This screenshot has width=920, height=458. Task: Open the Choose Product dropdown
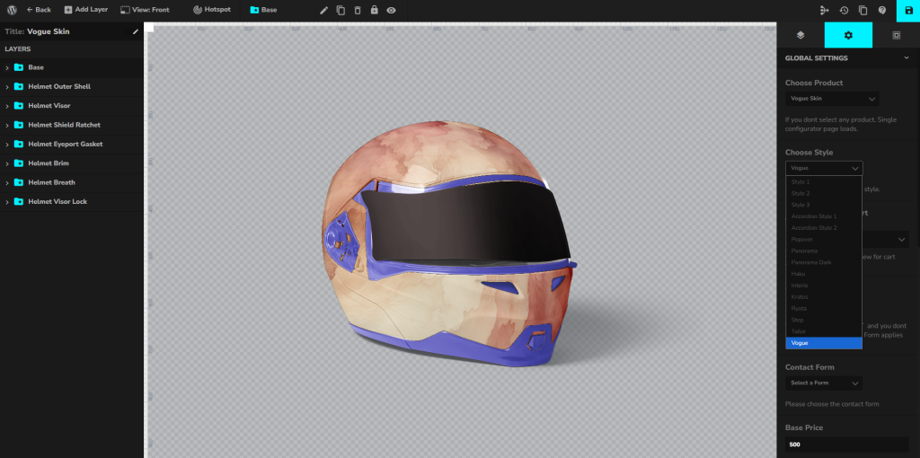click(832, 99)
